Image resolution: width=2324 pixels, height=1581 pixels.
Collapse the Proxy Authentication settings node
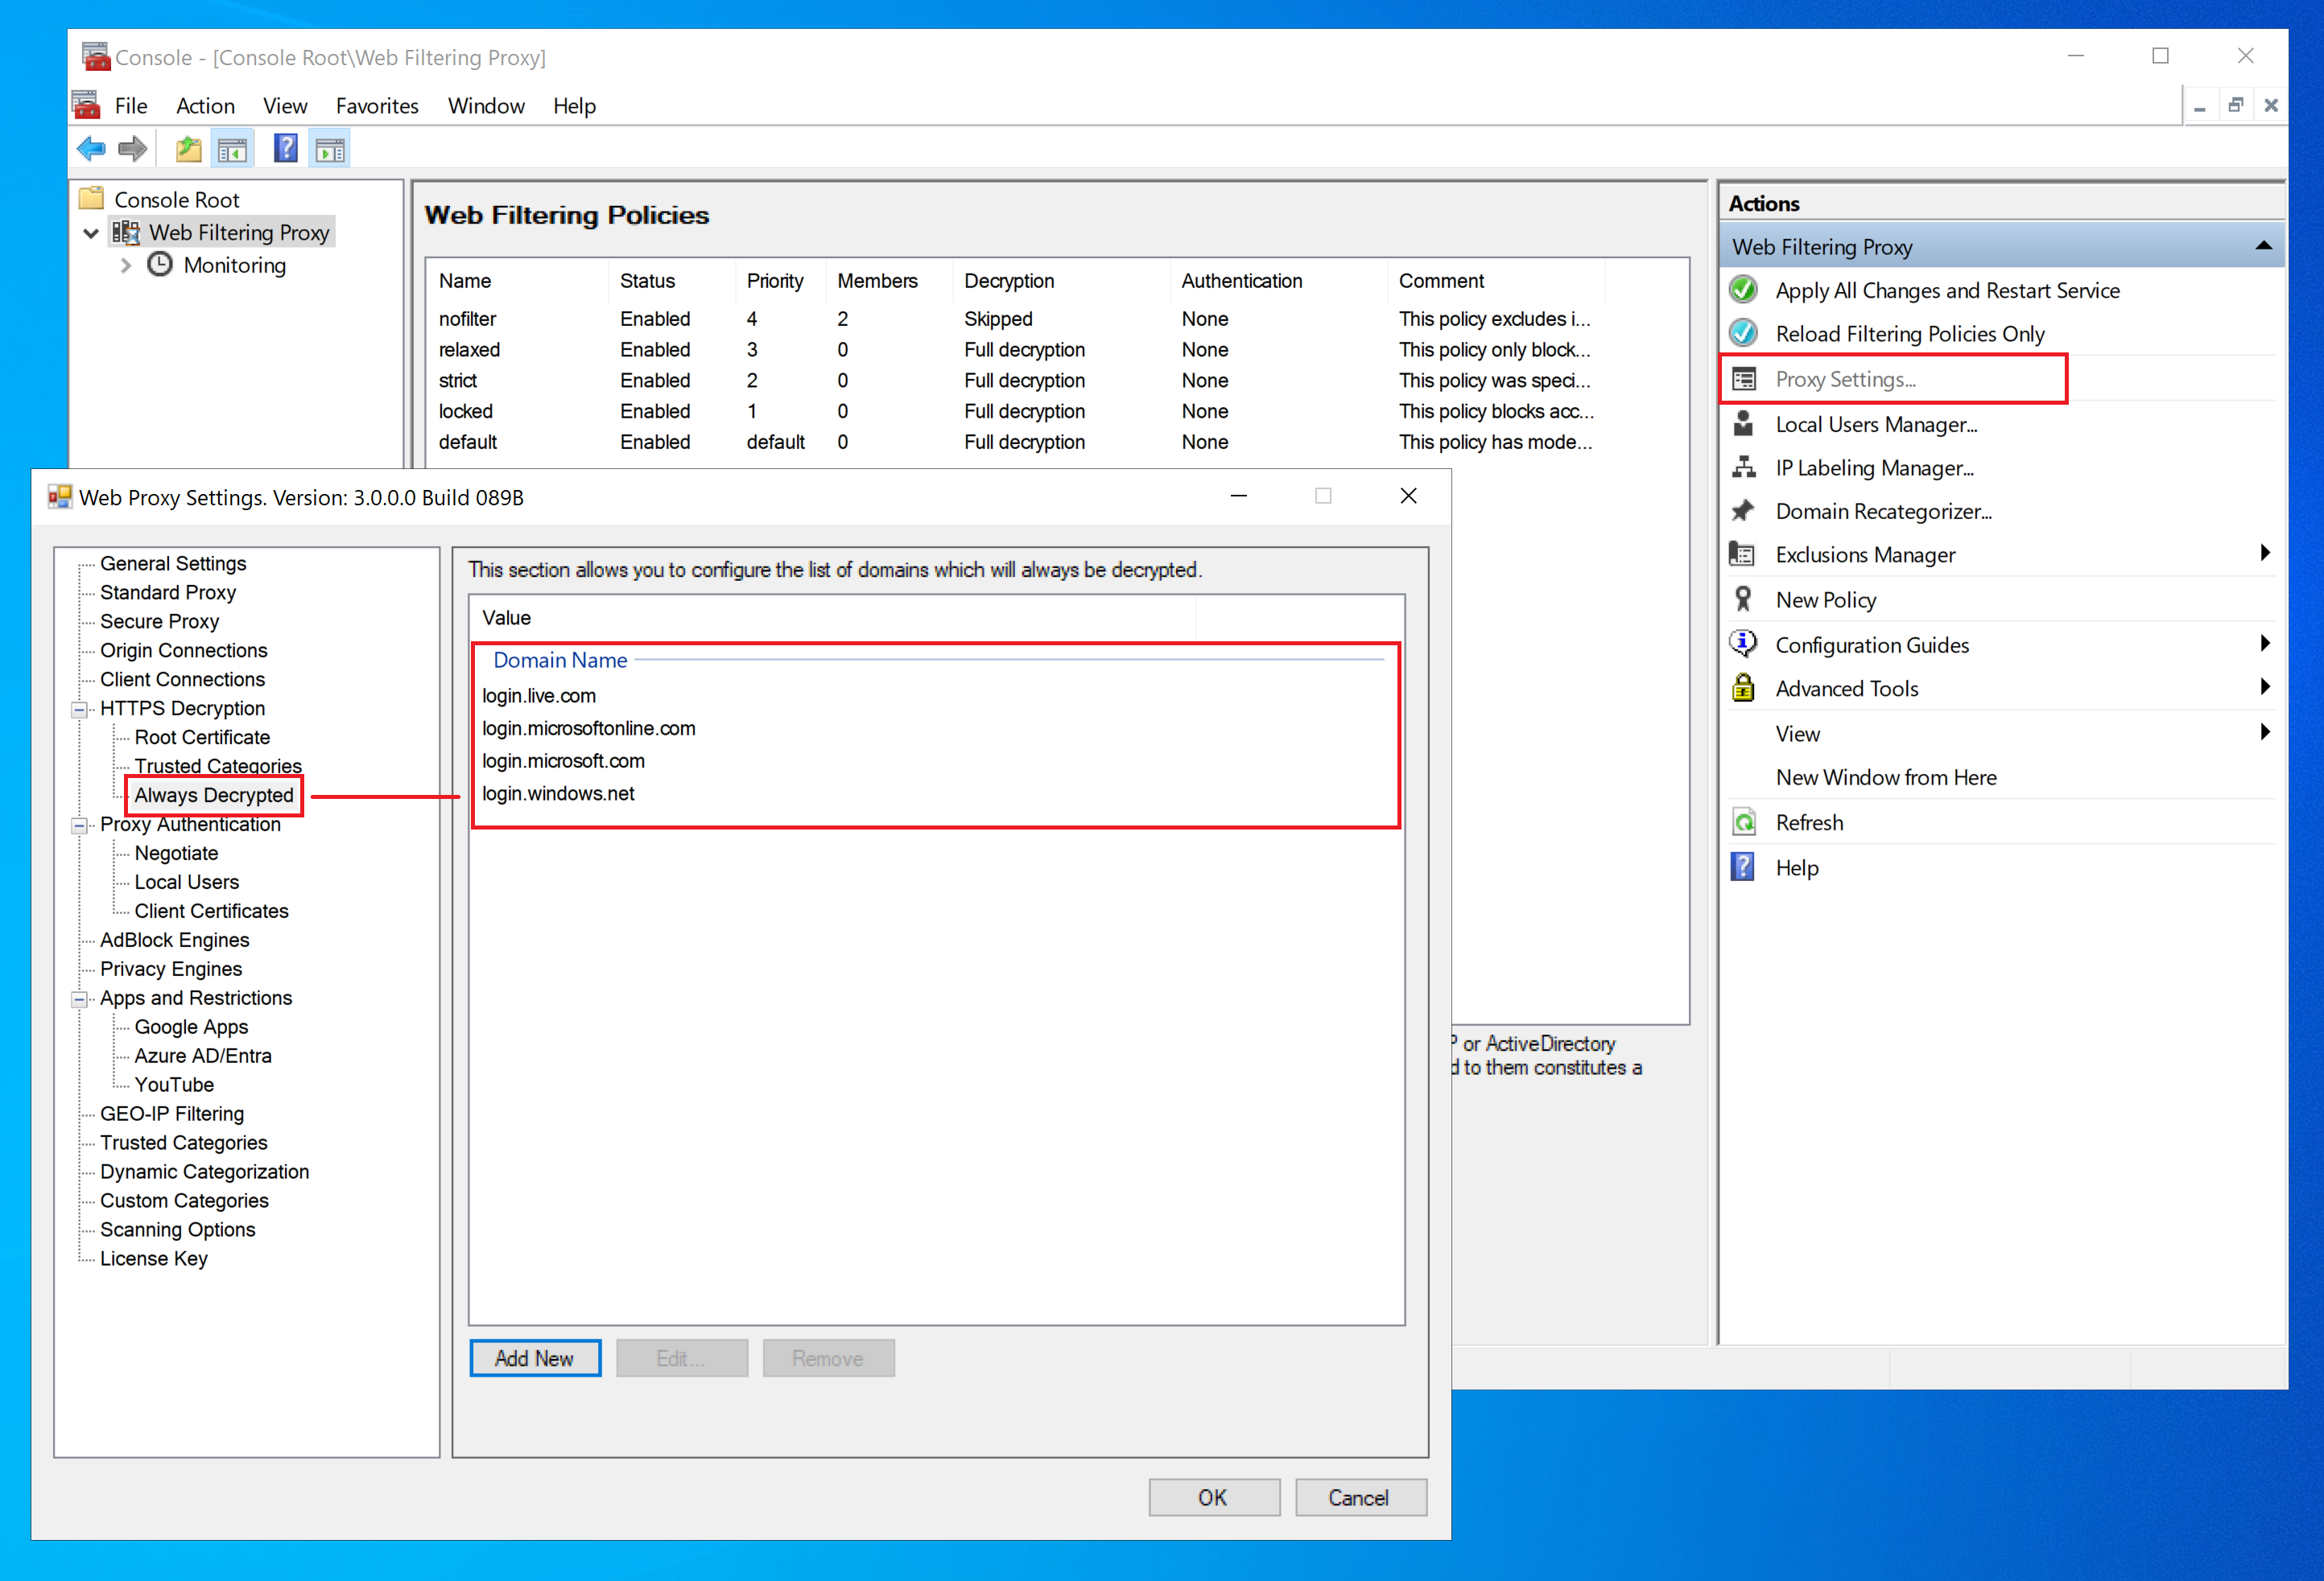79,825
